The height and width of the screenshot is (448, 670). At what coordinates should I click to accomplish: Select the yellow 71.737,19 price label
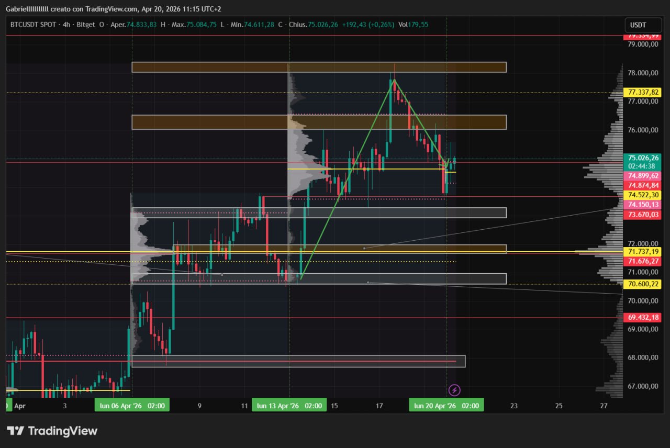(x=643, y=251)
